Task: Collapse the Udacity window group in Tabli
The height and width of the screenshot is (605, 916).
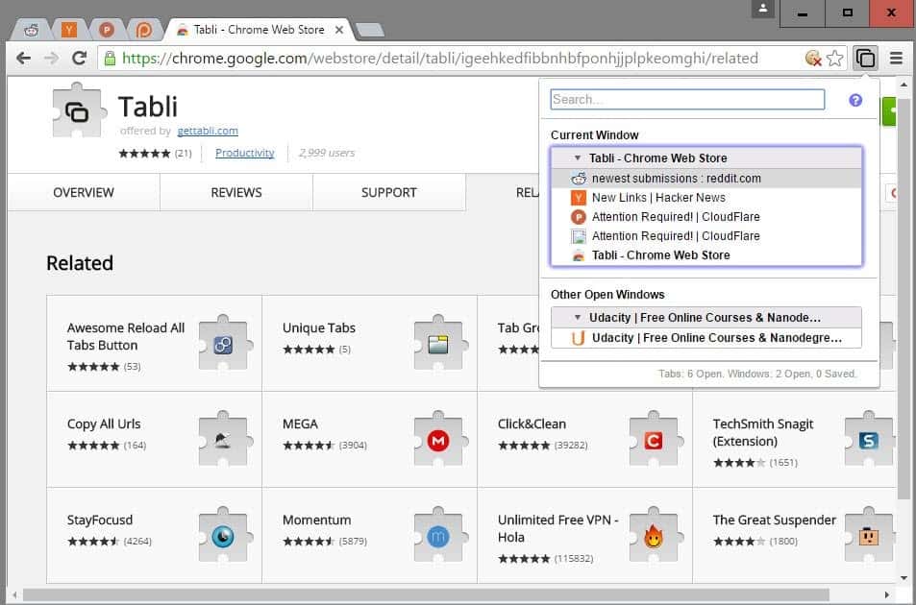Action: coord(578,318)
